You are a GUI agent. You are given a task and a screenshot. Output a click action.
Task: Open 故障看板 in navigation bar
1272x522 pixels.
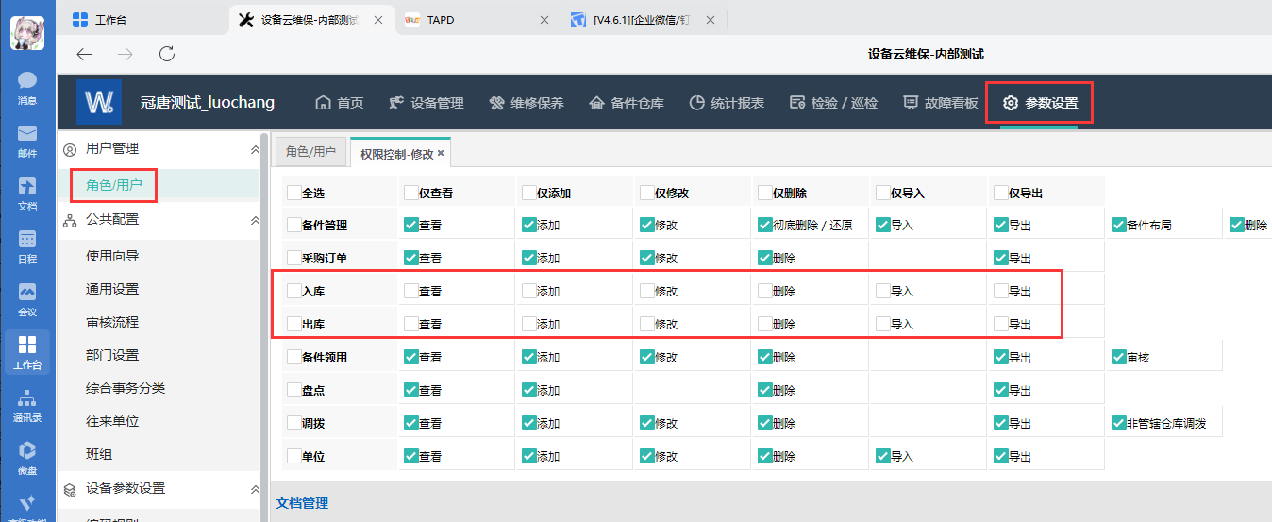[x=940, y=103]
